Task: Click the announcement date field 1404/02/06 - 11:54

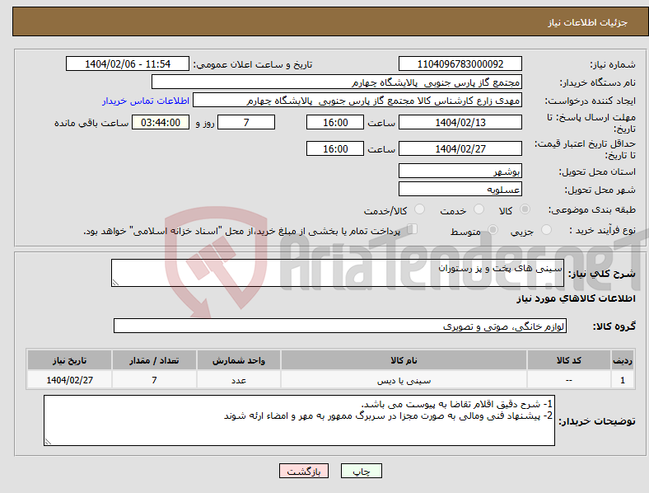Action: coord(128,63)
